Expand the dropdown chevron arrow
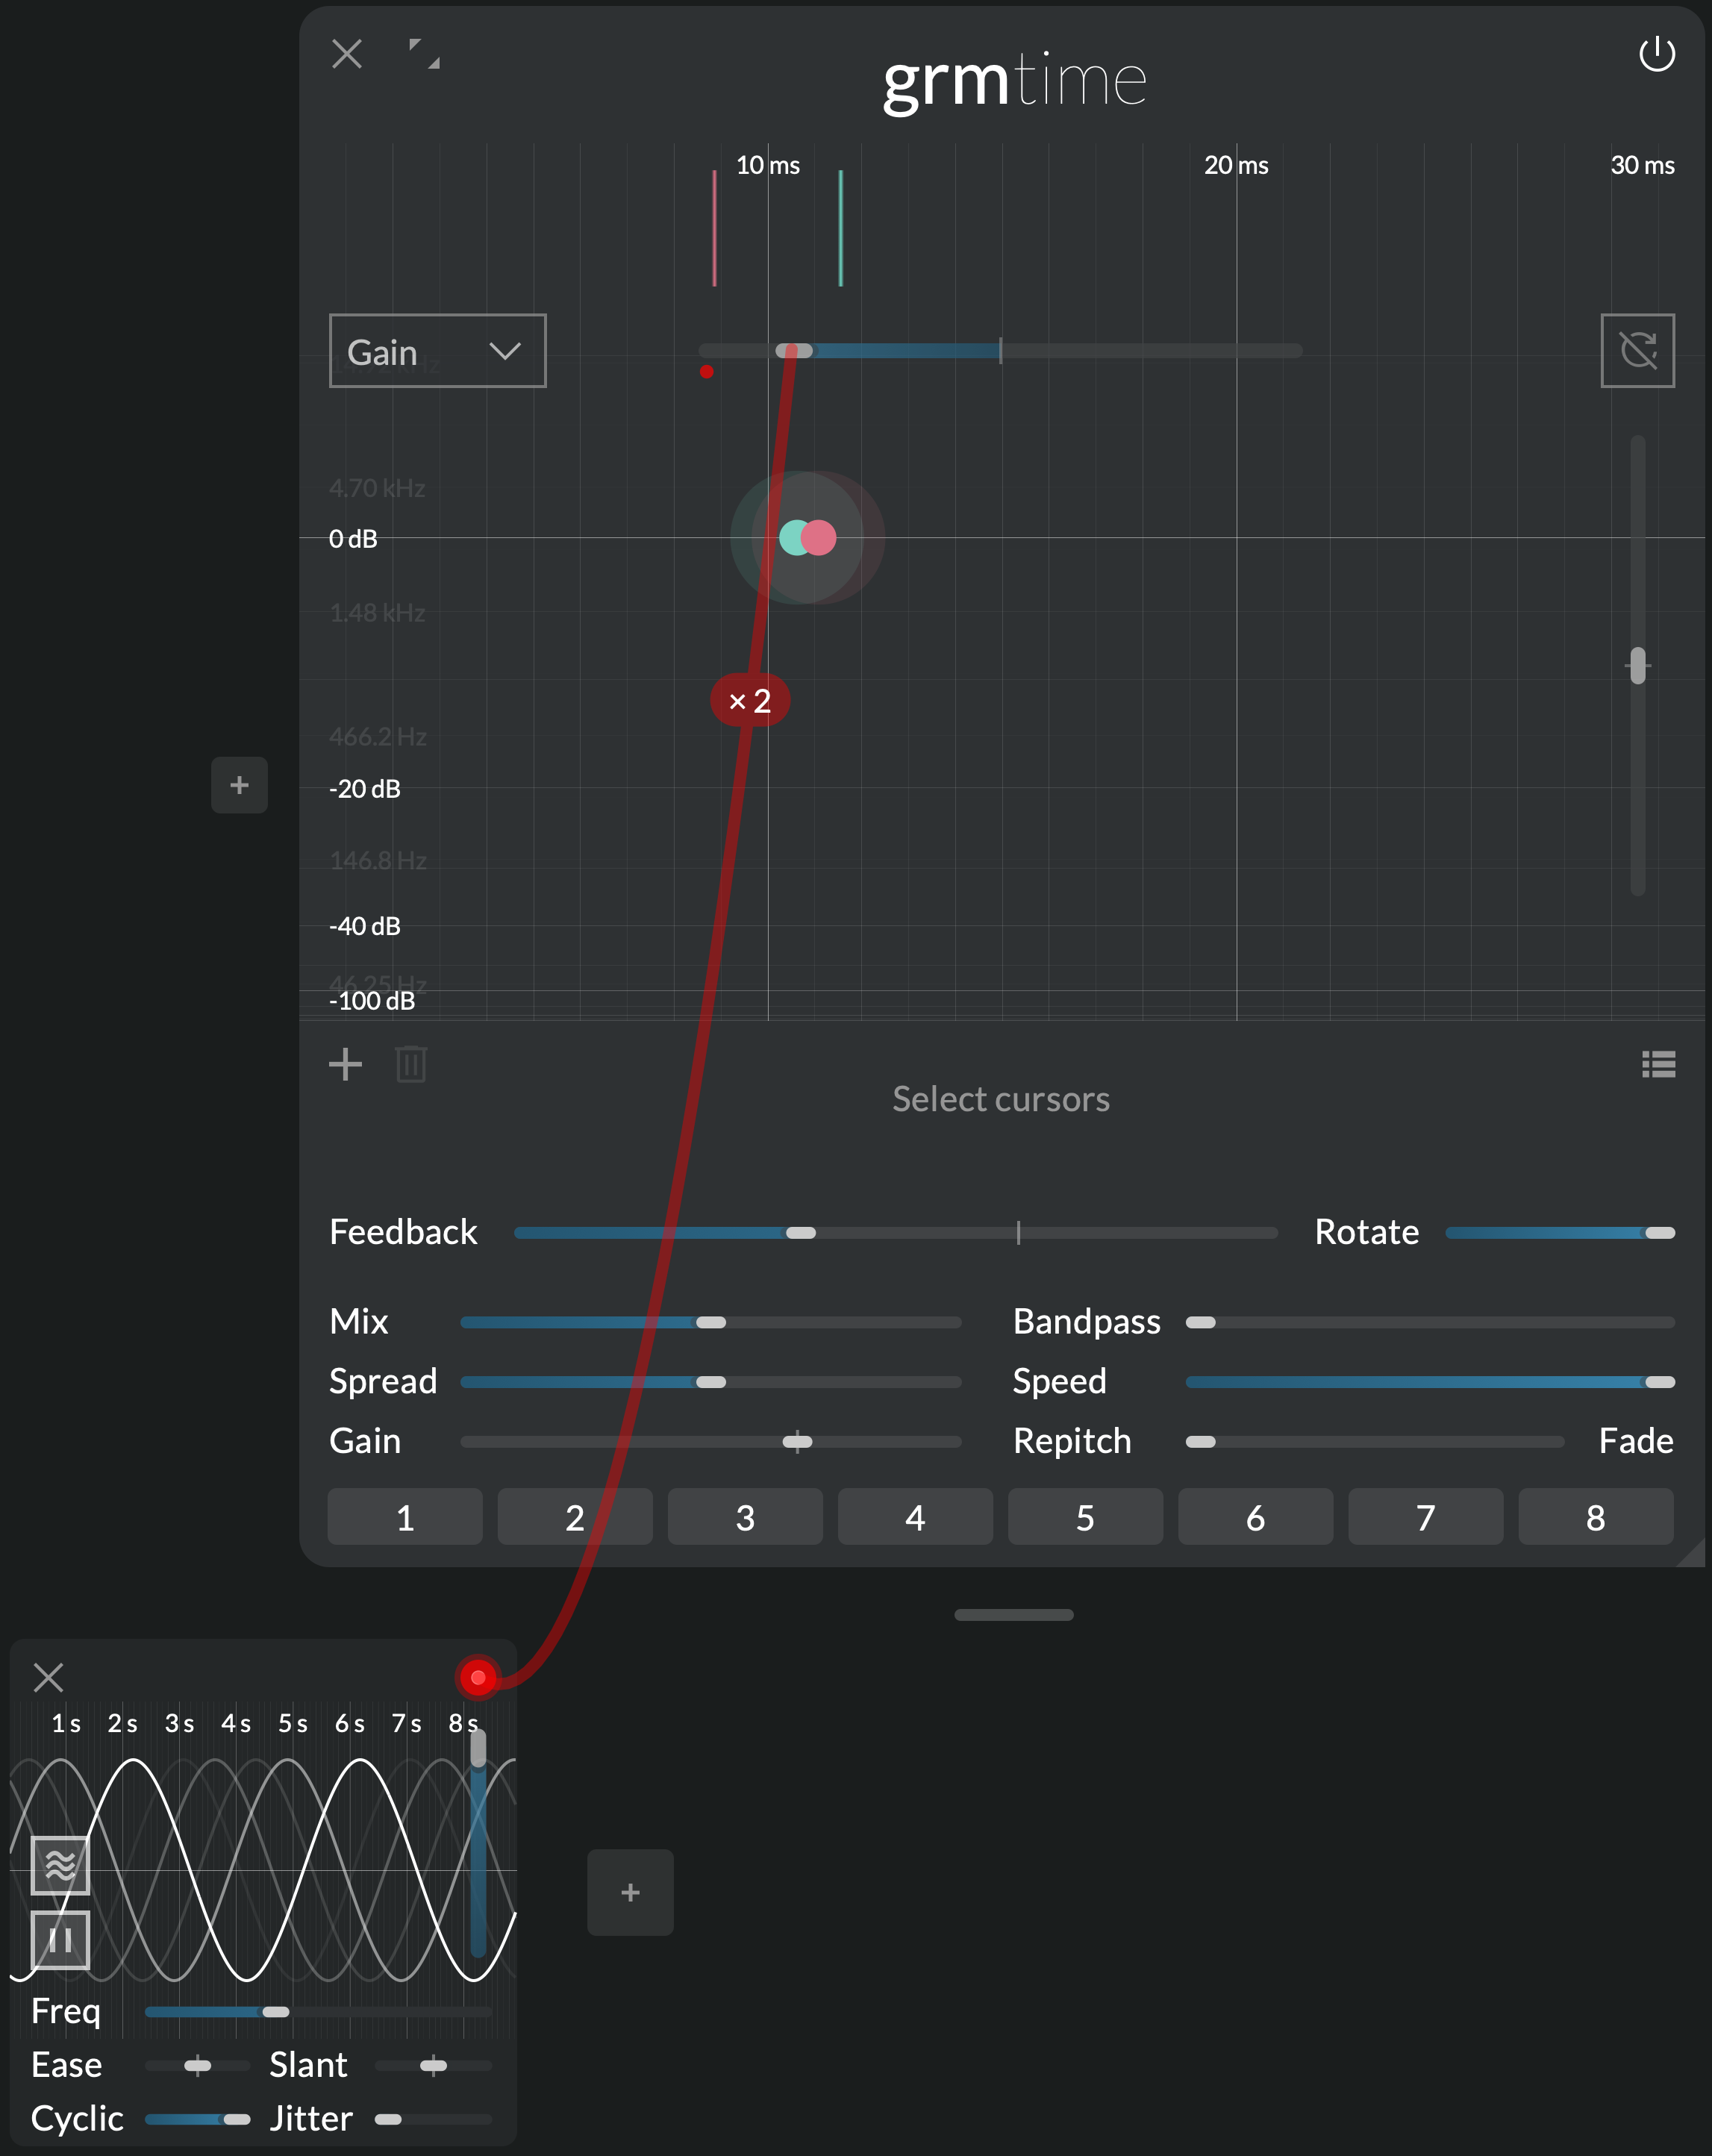The width and height of the screenshot is (1712, 2156). pos(505,351)
